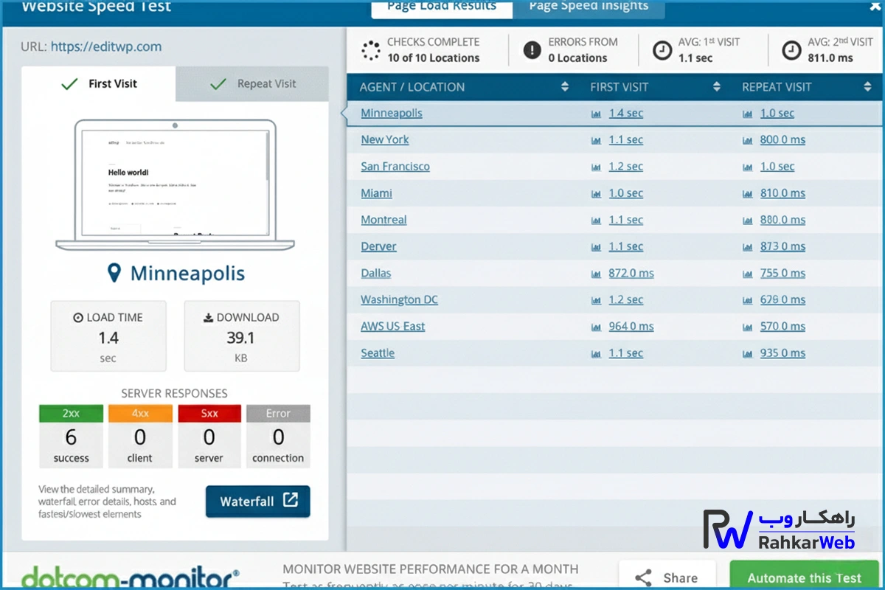885x590 pixels.
Task: Click chart icon beside Montreal first visit
Action: click(x=596, y=221)
